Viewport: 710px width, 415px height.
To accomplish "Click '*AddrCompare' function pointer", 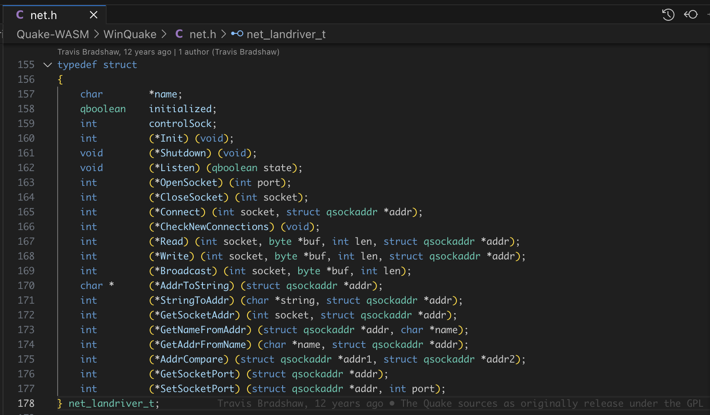I will click(x=189, y=360).
